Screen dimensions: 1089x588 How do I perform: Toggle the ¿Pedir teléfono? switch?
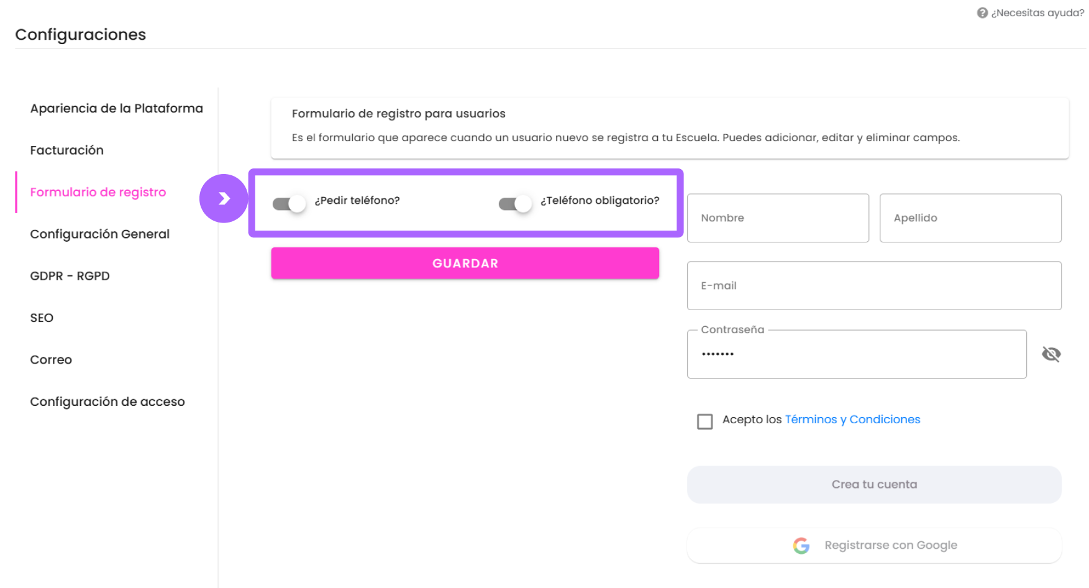(x=289, y=203)
